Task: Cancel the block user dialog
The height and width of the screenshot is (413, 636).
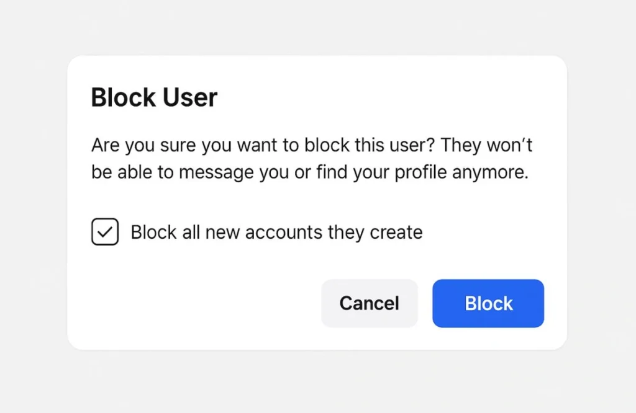Action: point(369,303)
